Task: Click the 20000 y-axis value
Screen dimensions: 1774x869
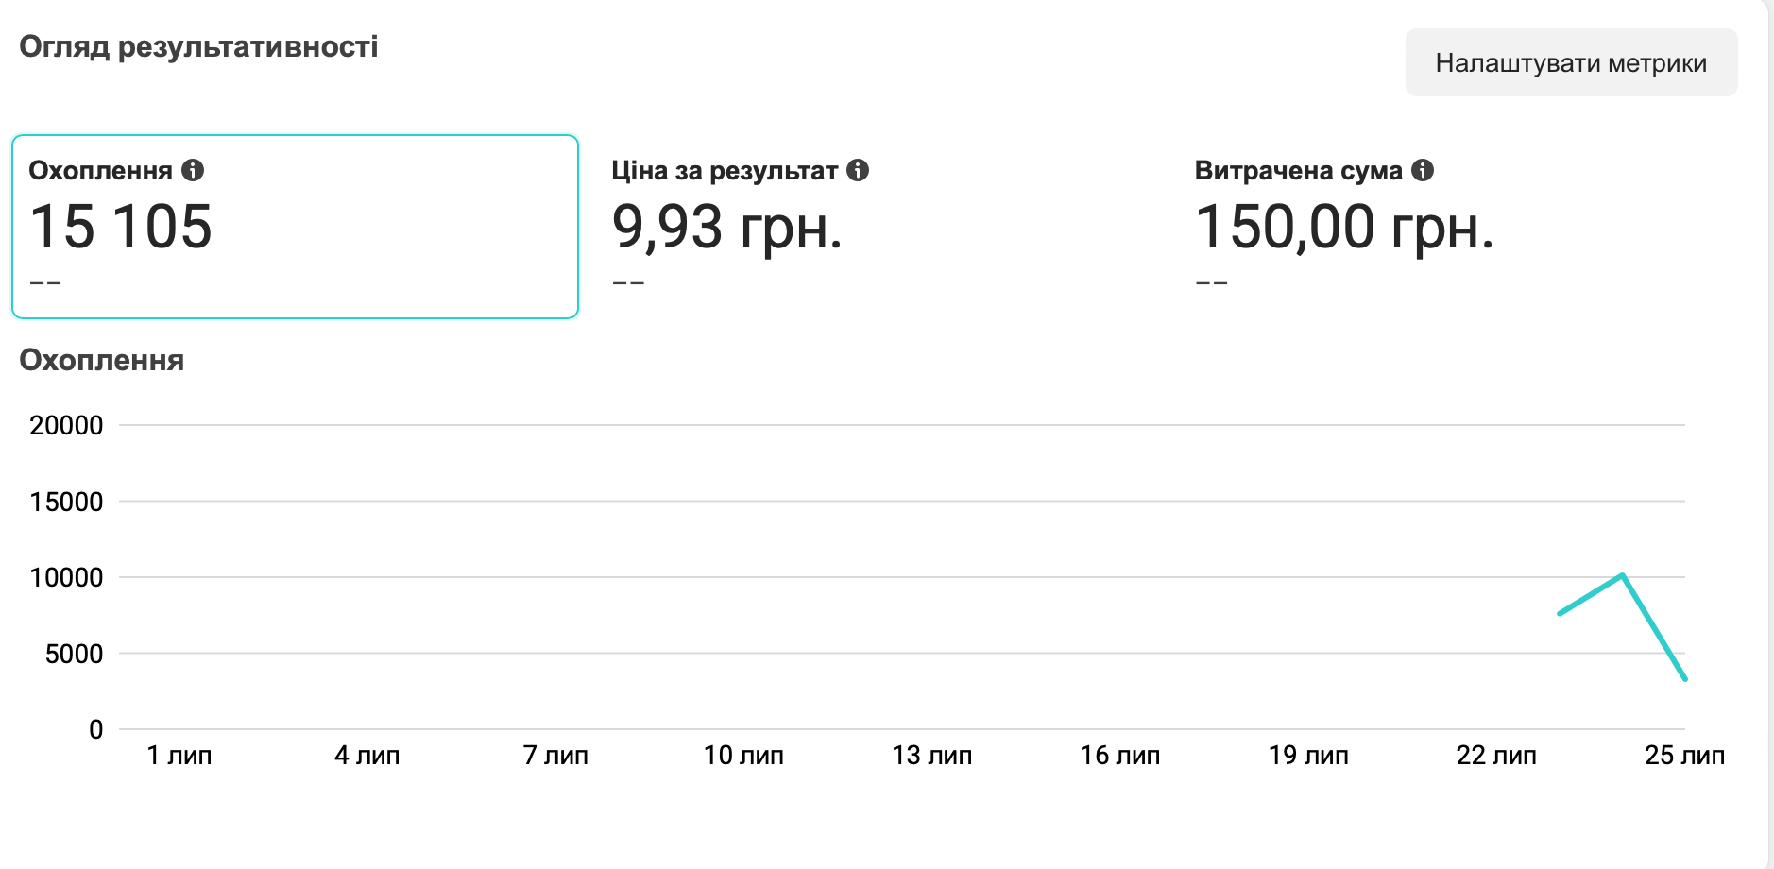Action: [66, 425]
